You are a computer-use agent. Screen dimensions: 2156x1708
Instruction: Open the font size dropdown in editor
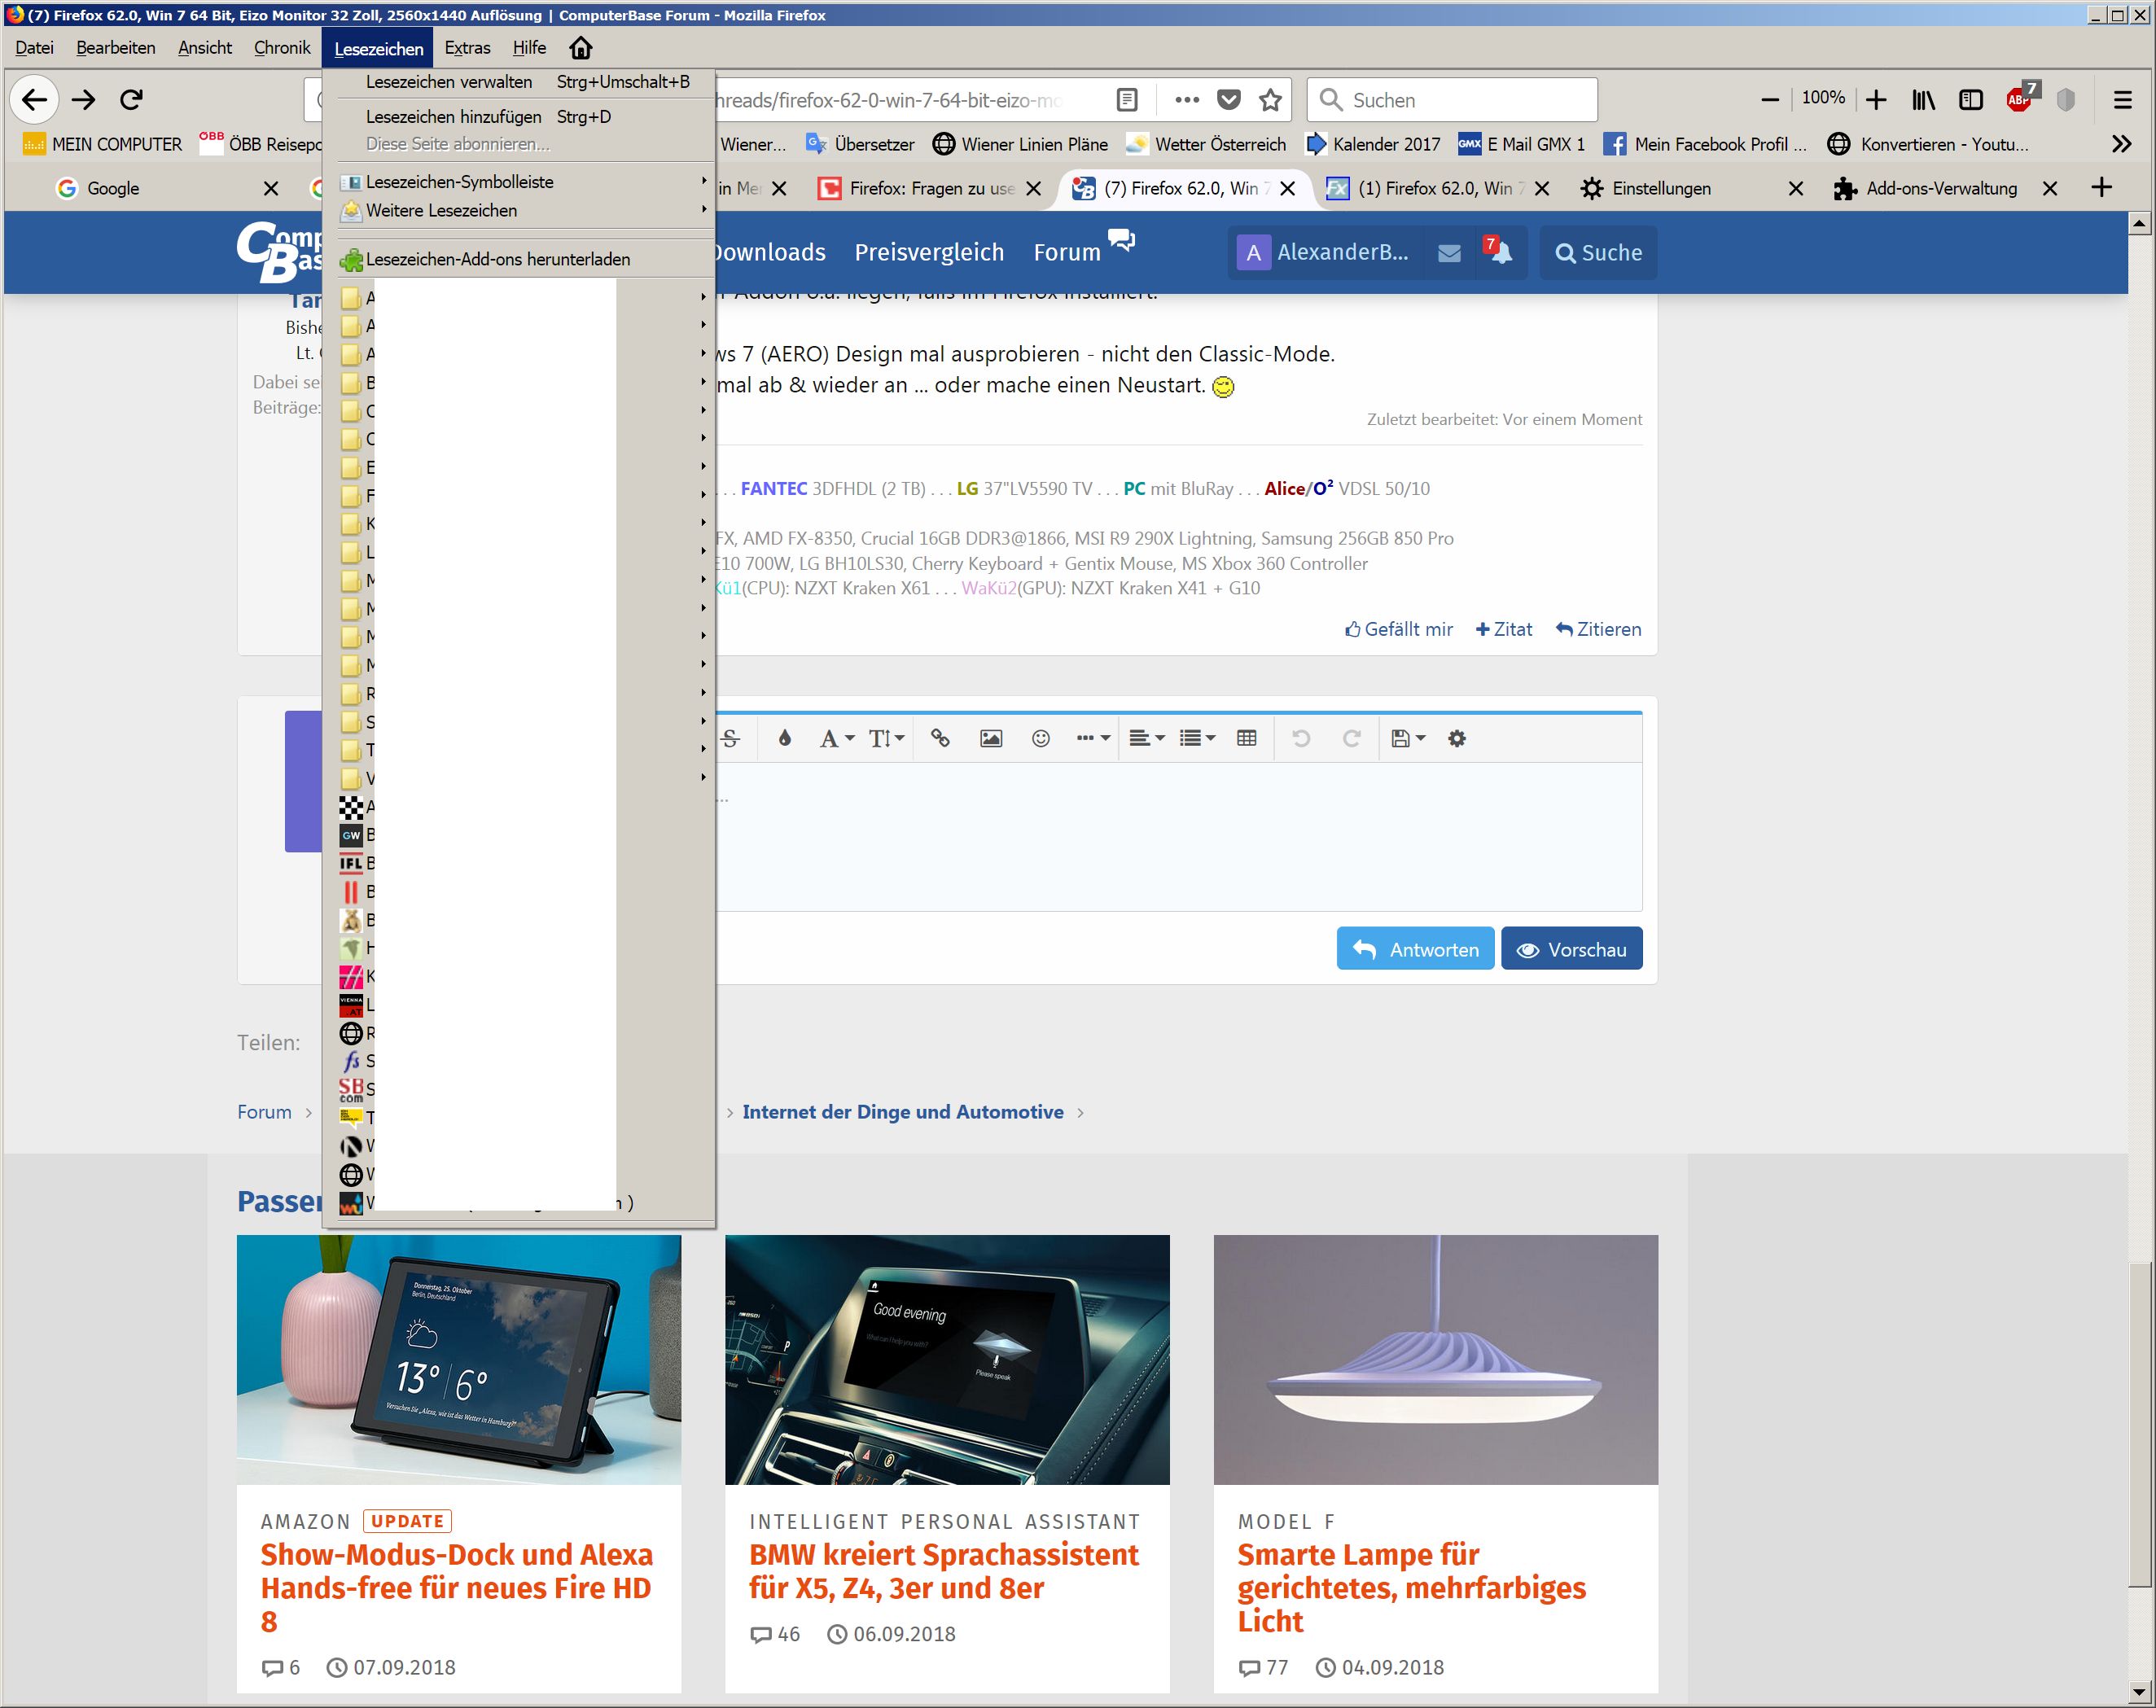click(x=885, y=738)
